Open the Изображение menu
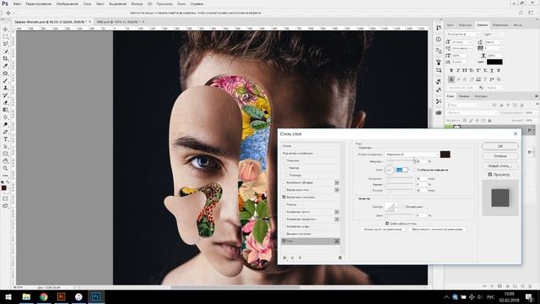Screen dimensions: 540x304 coord(67,3)
